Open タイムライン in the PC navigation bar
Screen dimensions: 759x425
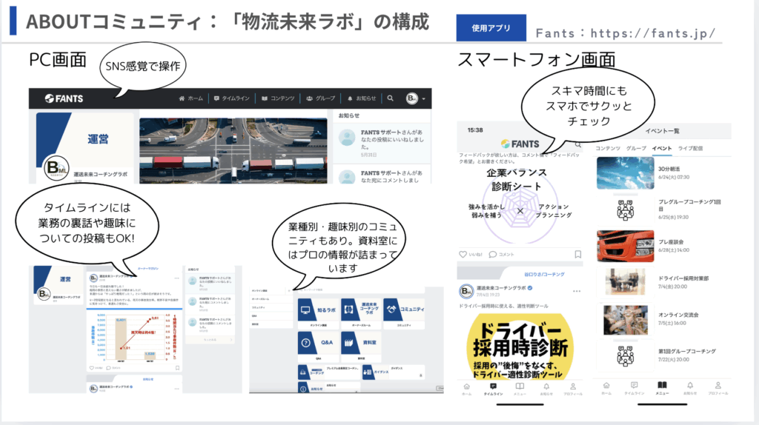pos(231,98)
